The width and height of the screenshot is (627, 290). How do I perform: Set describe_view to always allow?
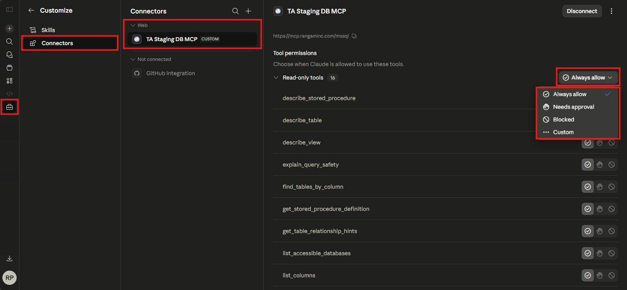coord(588,142)
